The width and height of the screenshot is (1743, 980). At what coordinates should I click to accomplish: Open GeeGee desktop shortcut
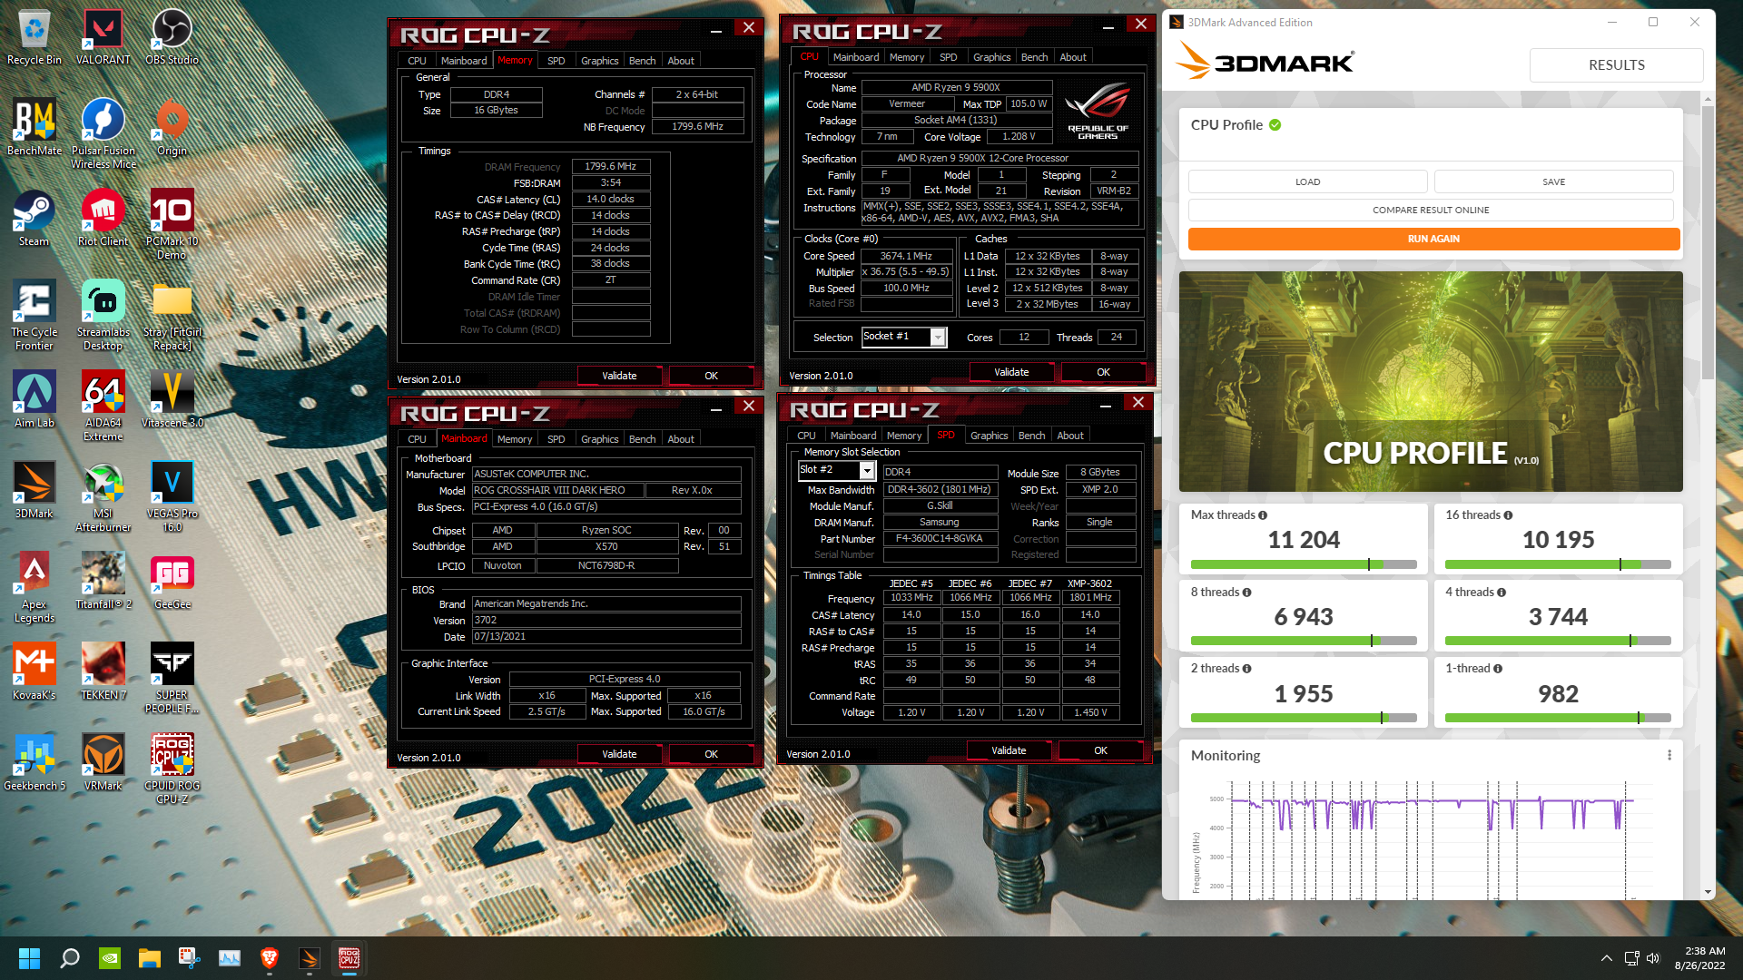[172, 582]
